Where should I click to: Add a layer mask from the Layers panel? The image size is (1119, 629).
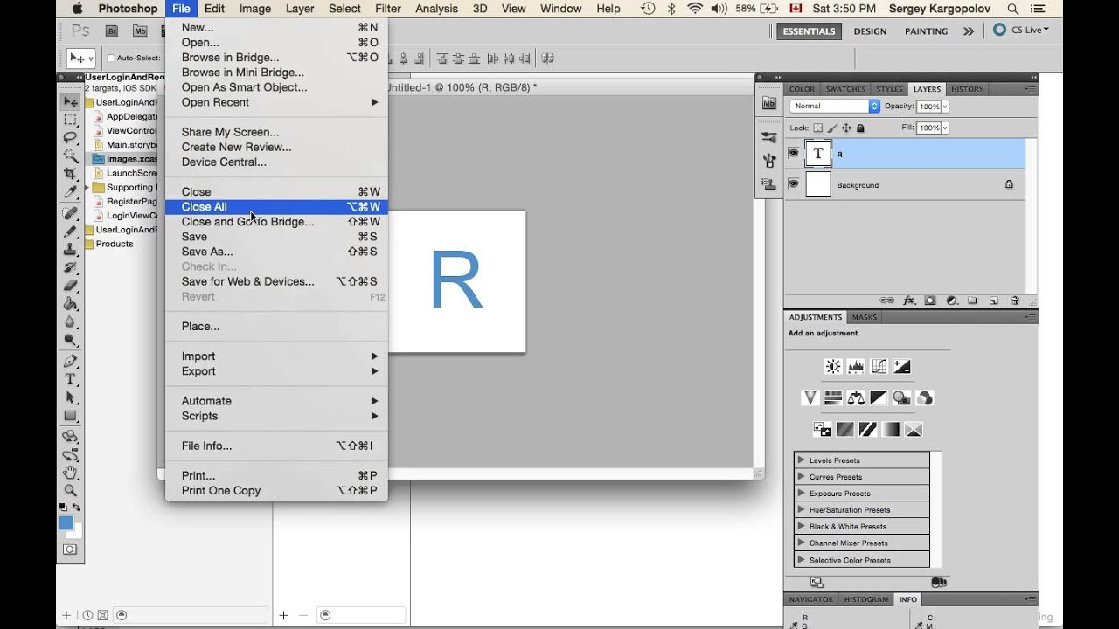(929, 300)
